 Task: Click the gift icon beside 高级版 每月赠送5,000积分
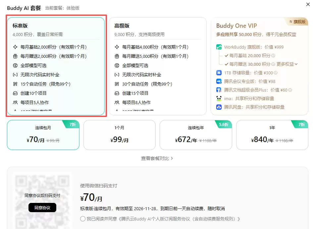[x=117, y=56]
